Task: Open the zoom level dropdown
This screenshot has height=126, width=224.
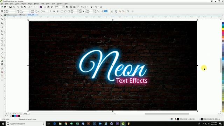Action: click(x=64, y=7)
